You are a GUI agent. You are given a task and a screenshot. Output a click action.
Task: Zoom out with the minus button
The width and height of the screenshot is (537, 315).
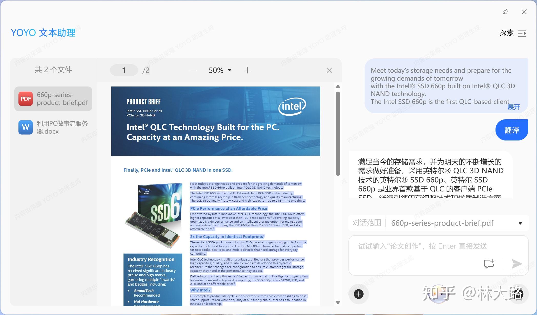pyautogui.click(x=192, y=70)
